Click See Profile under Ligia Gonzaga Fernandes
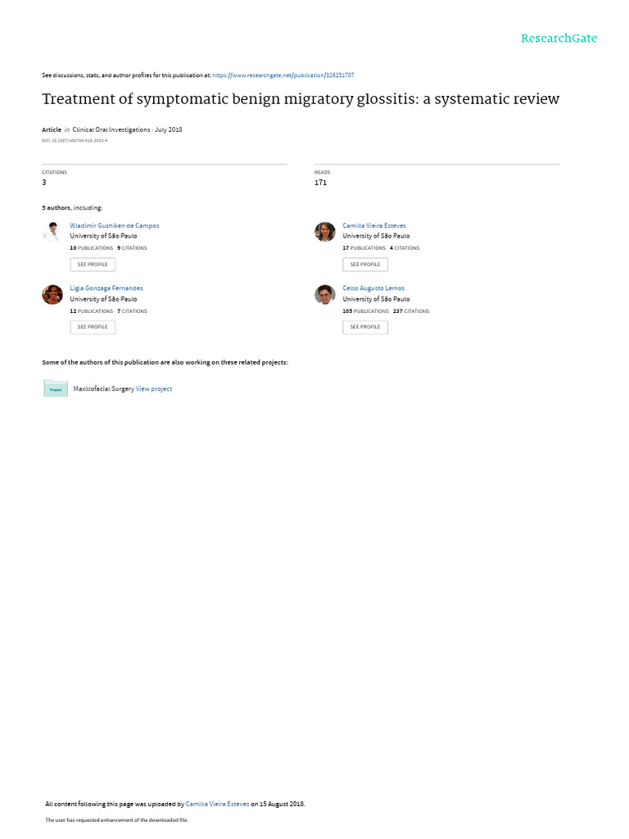 point(93,327)
